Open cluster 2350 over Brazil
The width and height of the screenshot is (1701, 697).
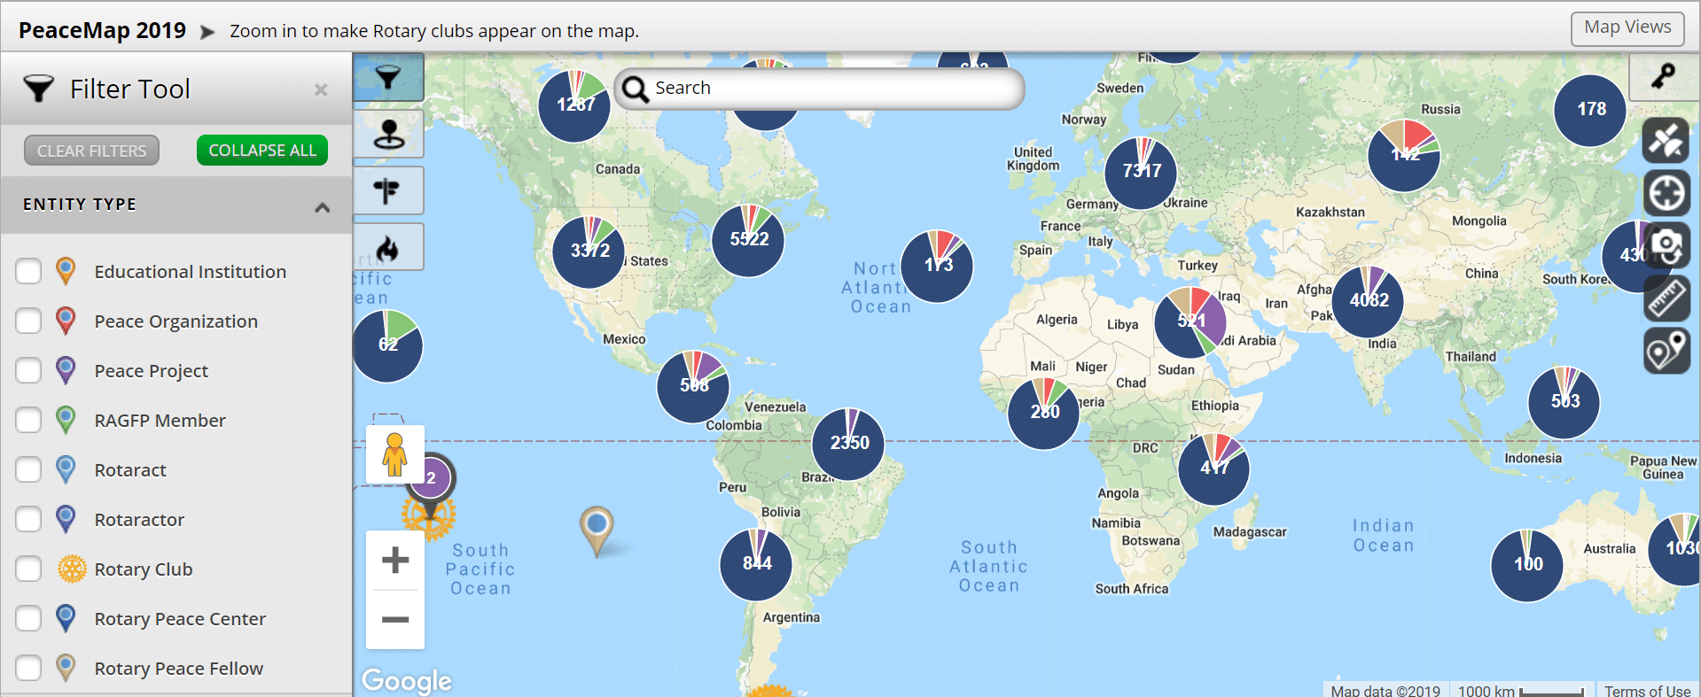(x=848, y=444)
